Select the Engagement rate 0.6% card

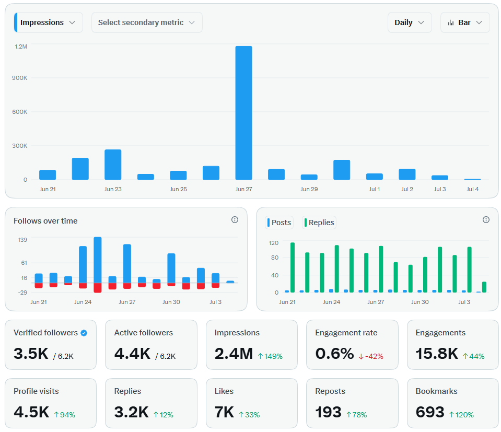pyautogui.click(x=352, y=345)
